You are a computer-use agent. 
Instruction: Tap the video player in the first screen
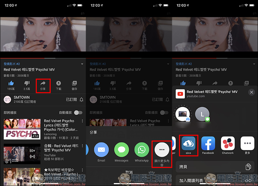[x=43, y=34]
